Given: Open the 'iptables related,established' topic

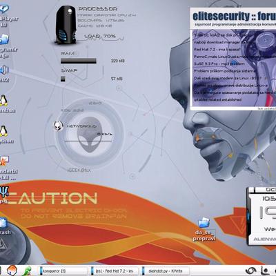Looking at the screenshot, I should 217,99.
